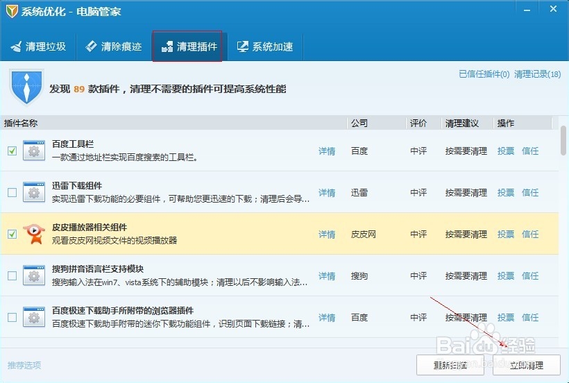Click the 推荐选项 link
The width and height of the screenshot is (569, 383).
tap(24, 365)
